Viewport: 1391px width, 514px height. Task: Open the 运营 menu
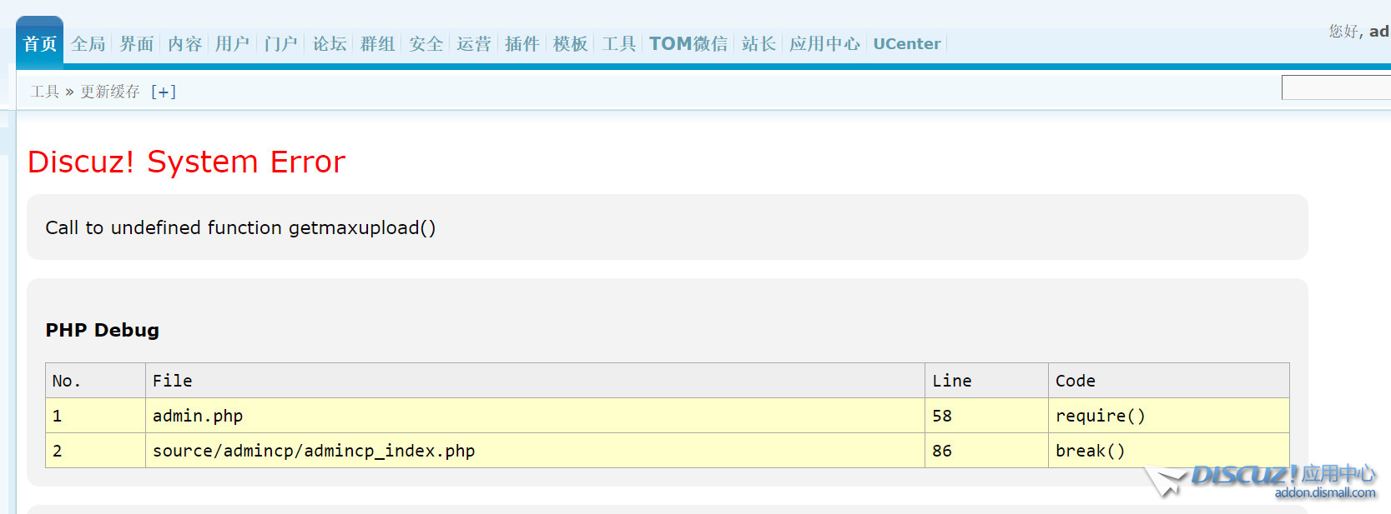pos(473,43)
